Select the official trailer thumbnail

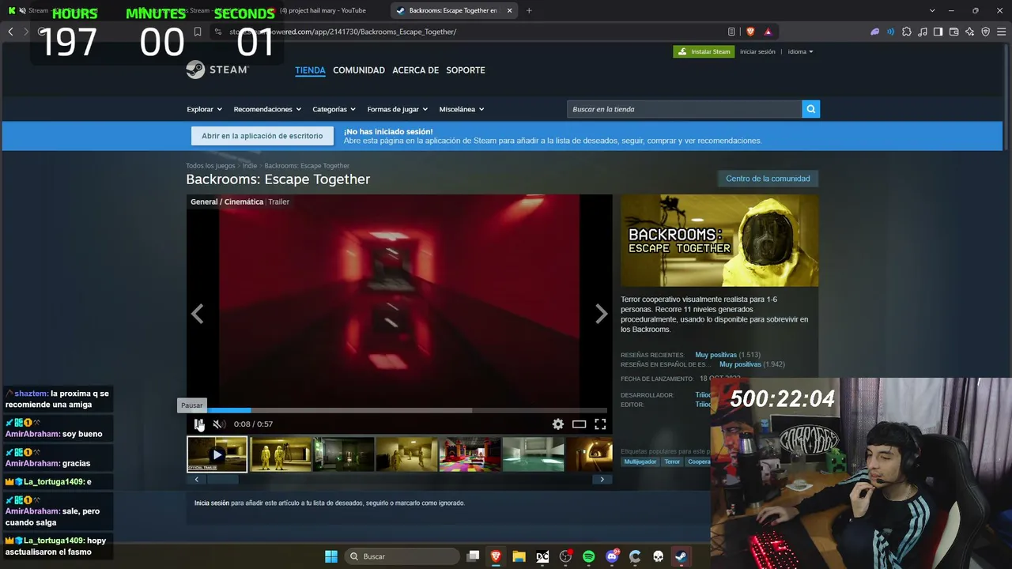[x=217, y=454]
